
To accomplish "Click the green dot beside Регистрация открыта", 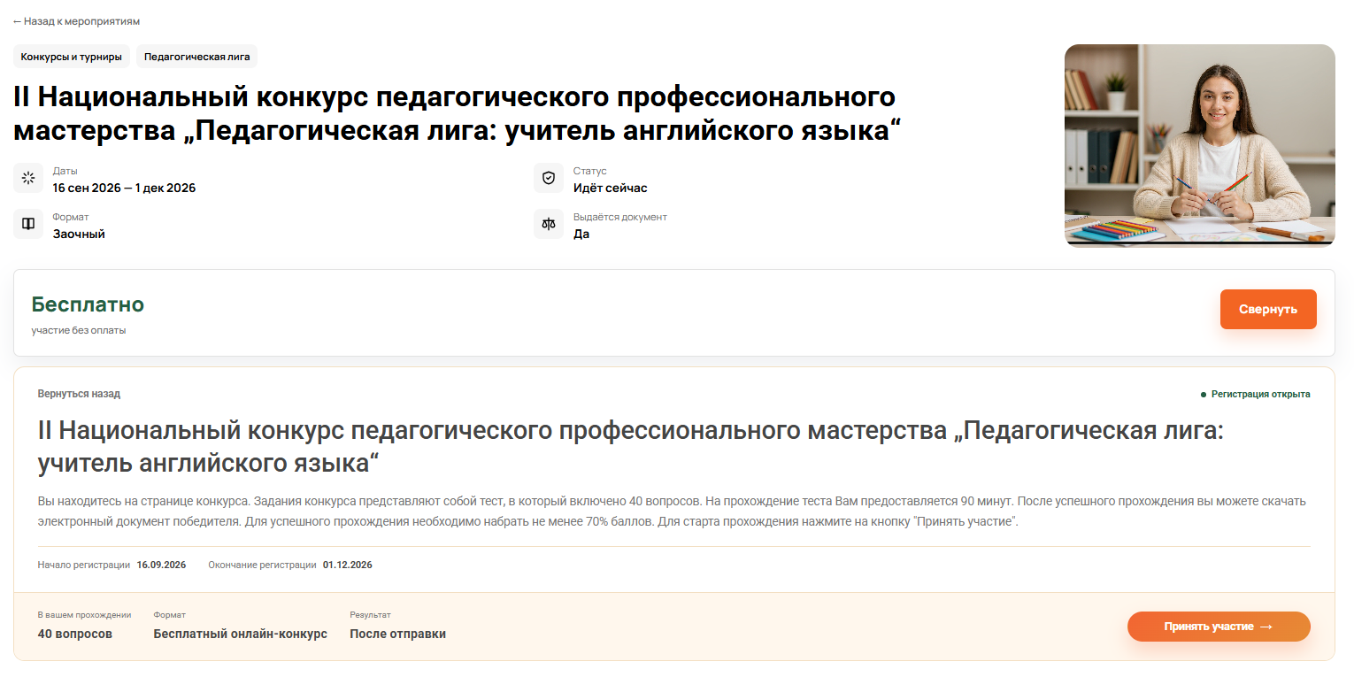I will (x=1204, y=395).
